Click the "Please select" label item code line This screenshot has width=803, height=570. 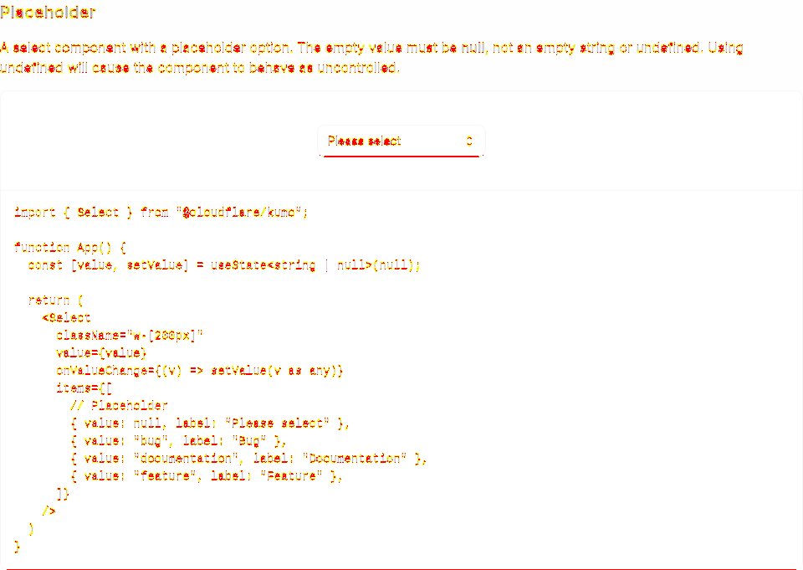(x=210, y=424)
